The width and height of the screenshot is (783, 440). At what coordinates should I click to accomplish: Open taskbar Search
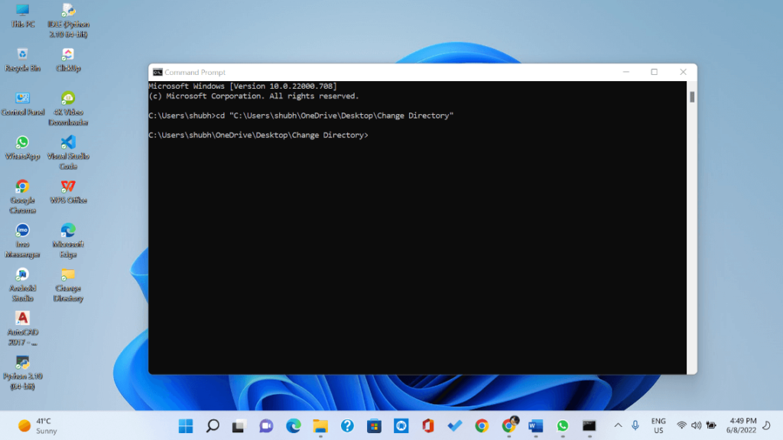pos(213,426)
